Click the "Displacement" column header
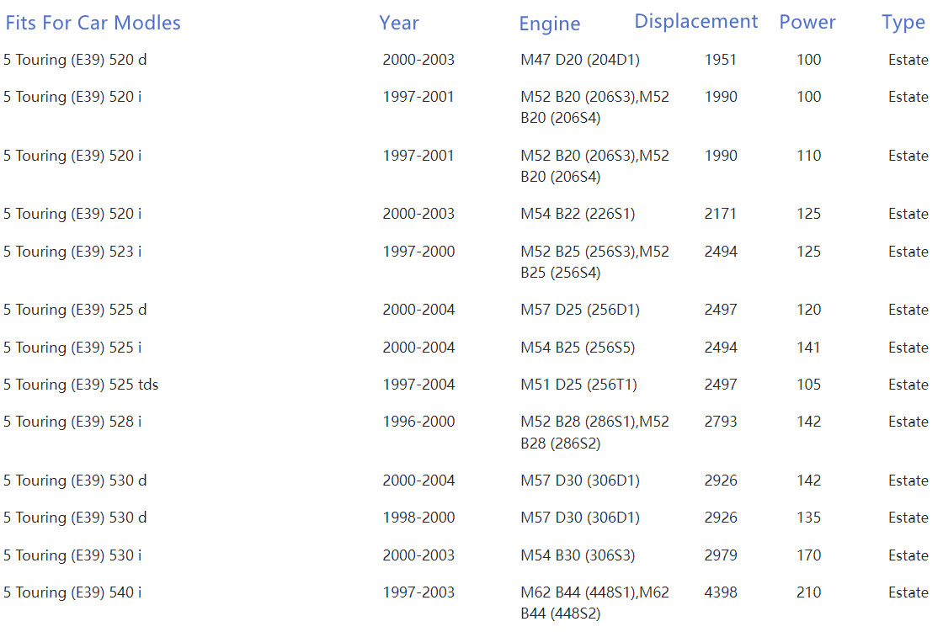This screenshot has width=943, height=632. pos(695,21)
